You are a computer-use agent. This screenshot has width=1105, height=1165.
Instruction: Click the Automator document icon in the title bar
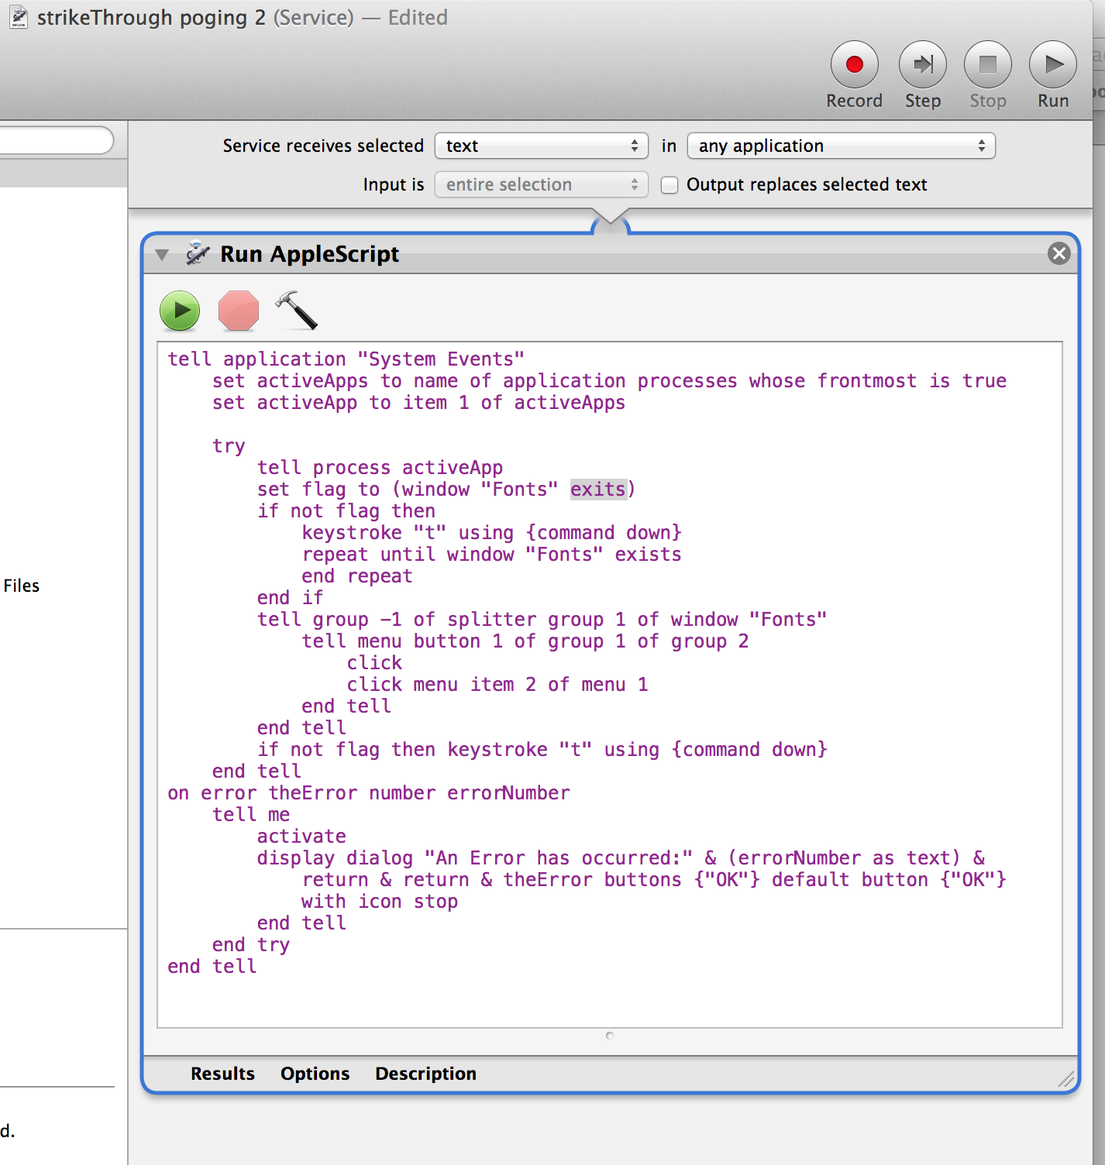[17, 17]
